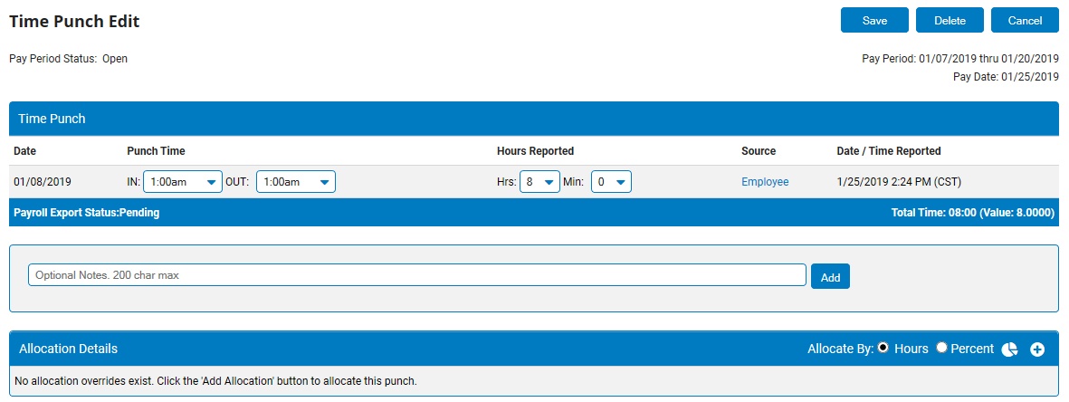Click the Total Time value text
This screenshot has width=1069, height=402.
[x=972, y=214]
